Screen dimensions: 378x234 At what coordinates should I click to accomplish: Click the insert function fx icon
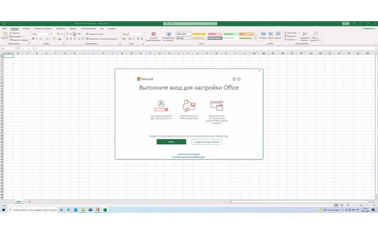[x=34, y=48]
